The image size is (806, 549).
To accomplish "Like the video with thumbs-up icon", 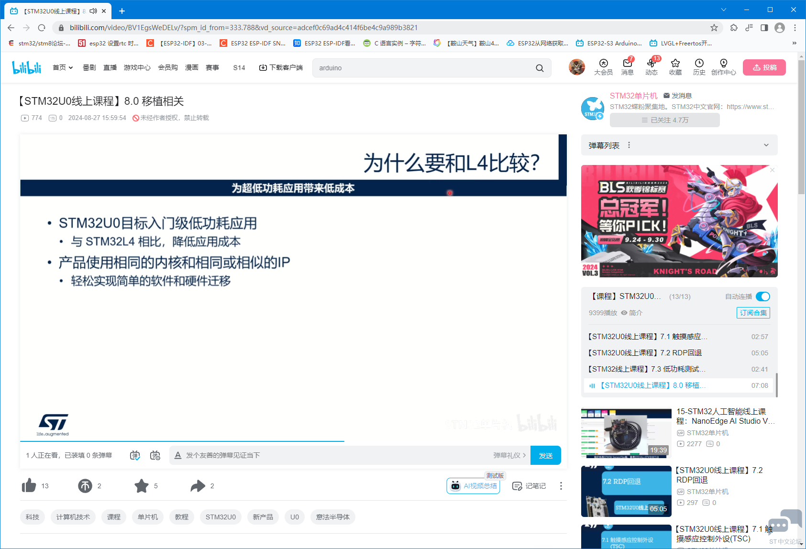I will tap(29, 486).
